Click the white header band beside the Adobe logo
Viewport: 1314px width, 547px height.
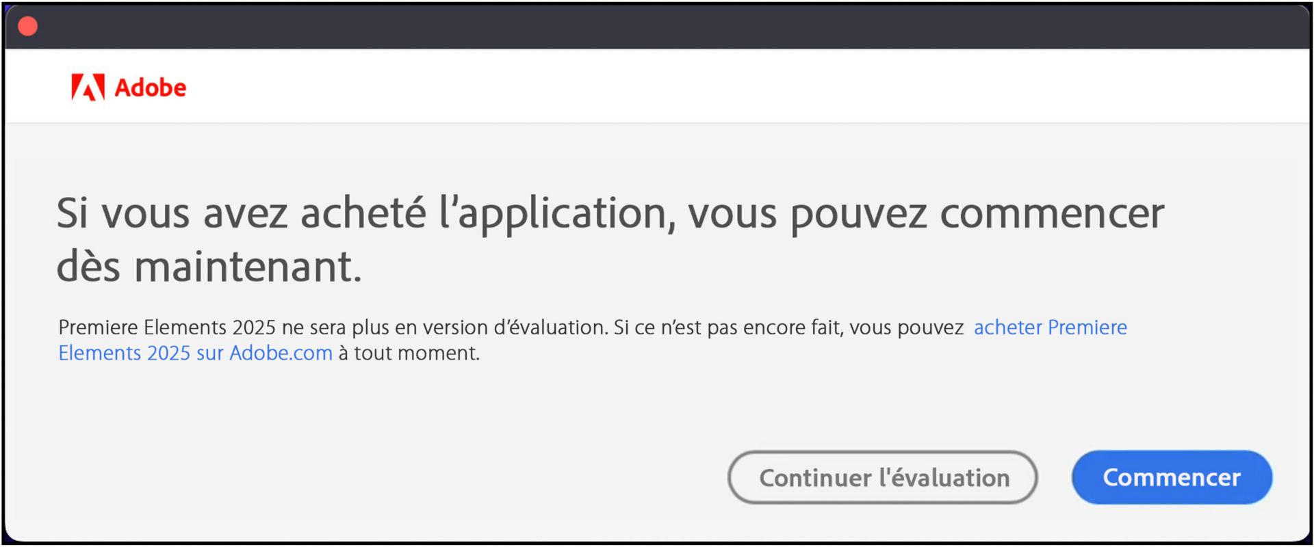click(x=746, y=86)
